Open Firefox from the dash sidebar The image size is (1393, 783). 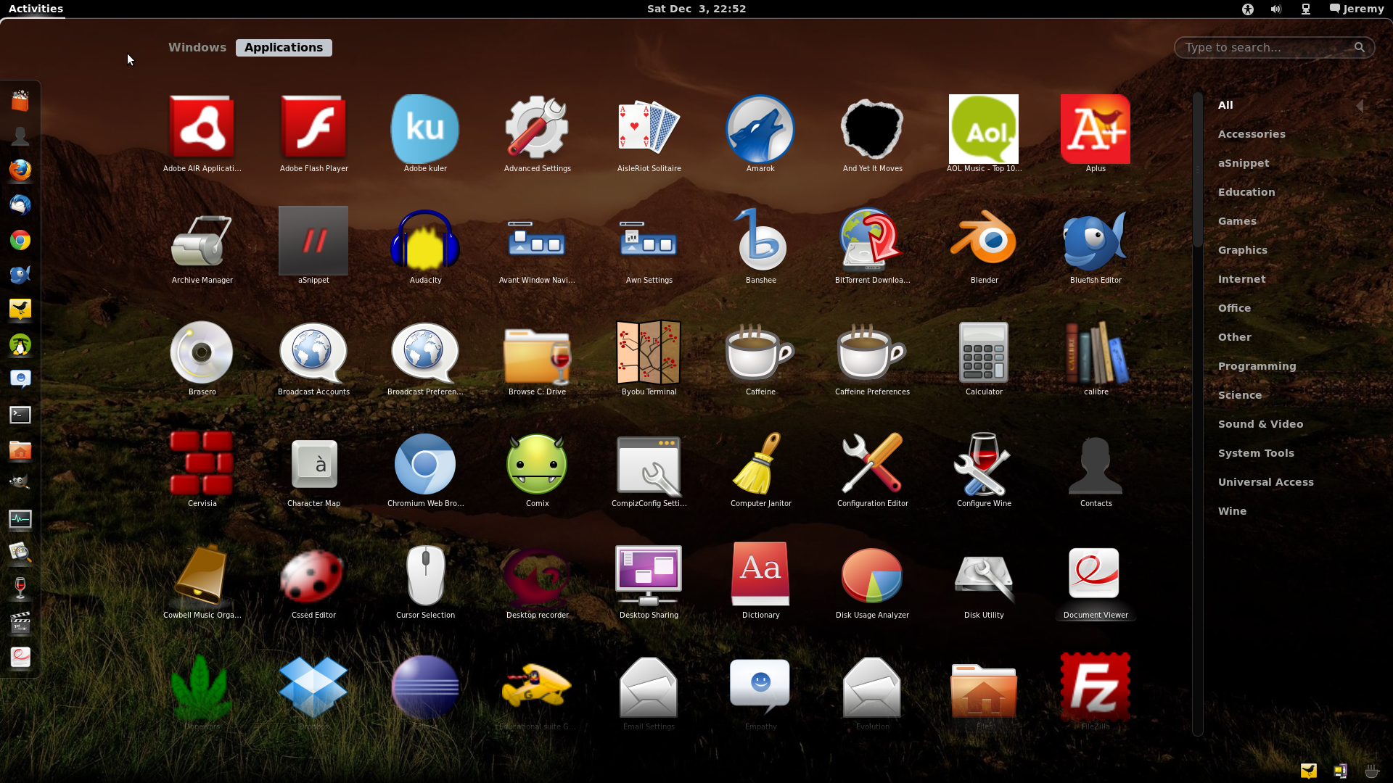pos(20,170)
